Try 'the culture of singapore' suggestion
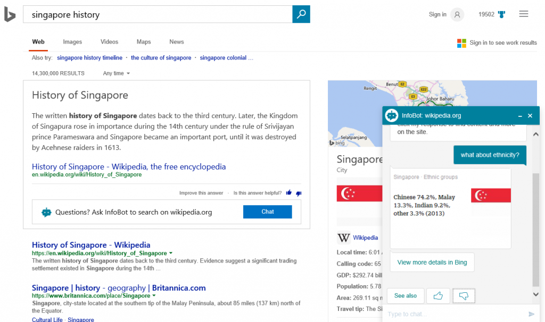The height and width of the screenshot is (322, 545). point(161,57)
